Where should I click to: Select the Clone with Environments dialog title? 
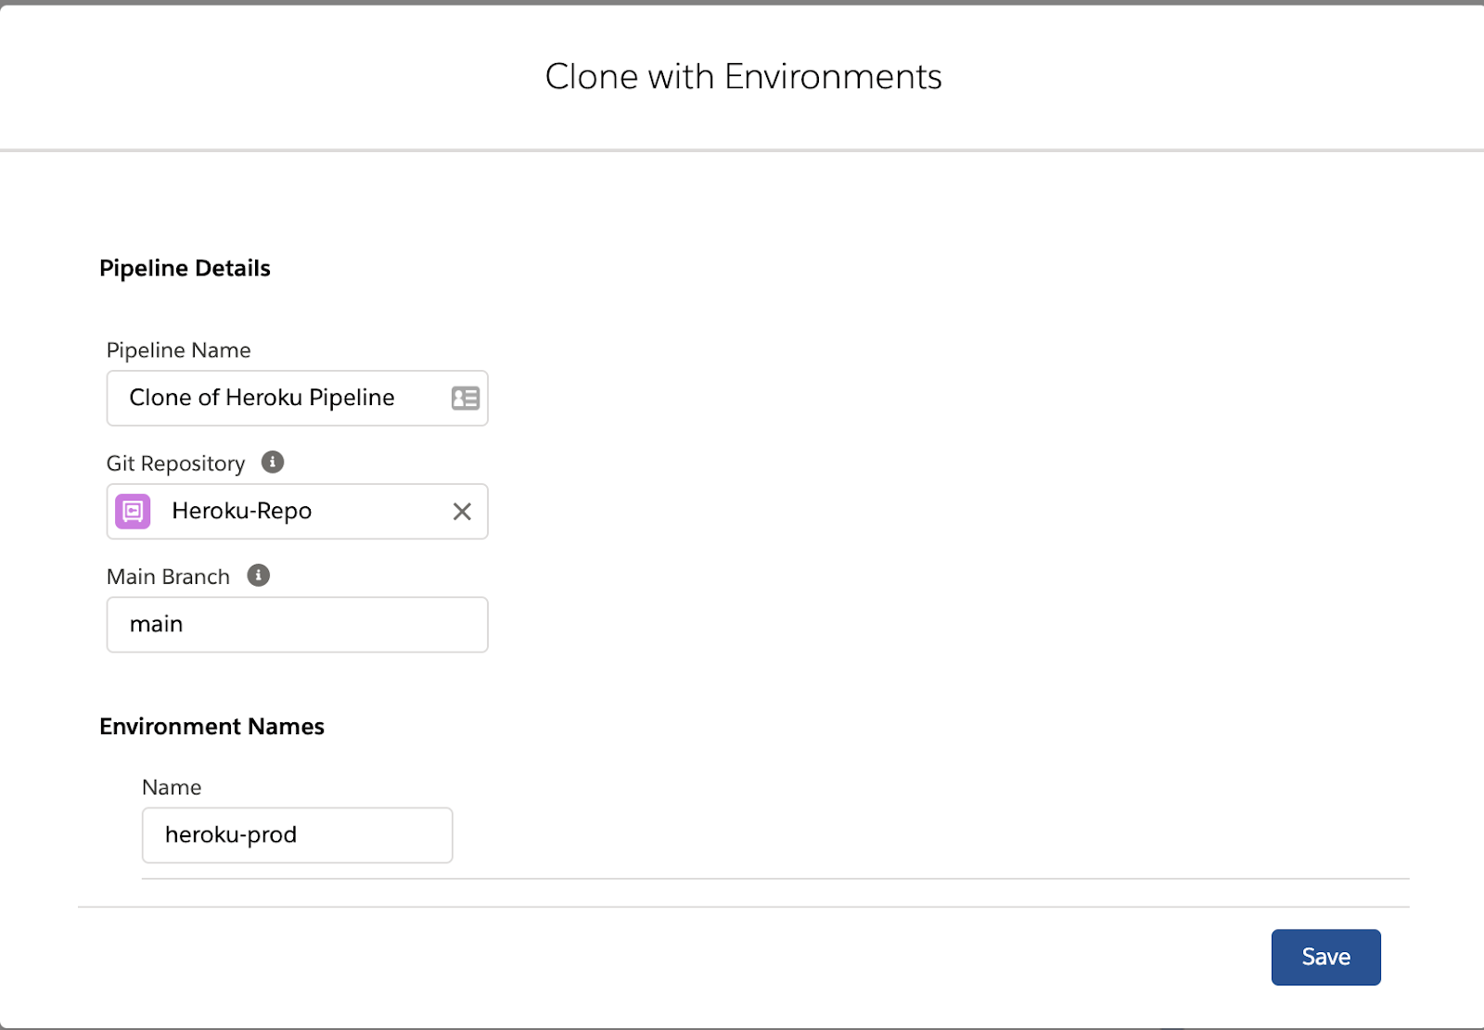point(743,77)
